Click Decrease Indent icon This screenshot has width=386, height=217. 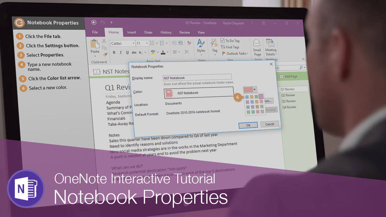tap(174, 43)
